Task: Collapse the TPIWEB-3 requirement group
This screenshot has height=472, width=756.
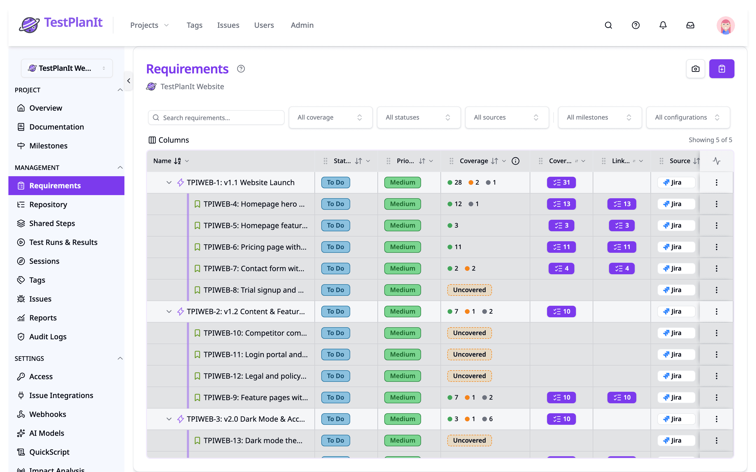Action: (169, 419)
